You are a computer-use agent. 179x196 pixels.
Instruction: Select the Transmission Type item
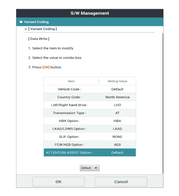coord(69,113)
